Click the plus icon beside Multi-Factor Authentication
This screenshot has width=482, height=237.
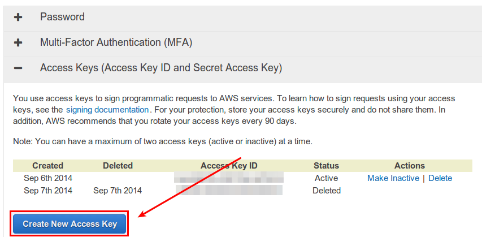(x=18, y=42)
